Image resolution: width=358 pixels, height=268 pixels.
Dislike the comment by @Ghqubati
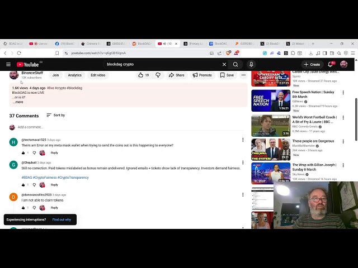click(34, 185)
